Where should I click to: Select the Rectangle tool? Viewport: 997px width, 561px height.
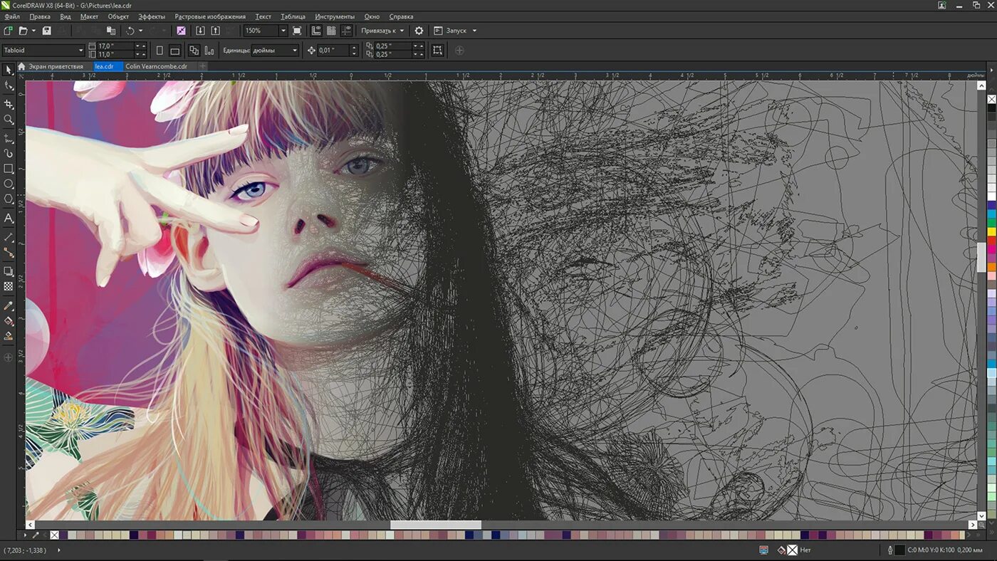(x=9, y=169)
